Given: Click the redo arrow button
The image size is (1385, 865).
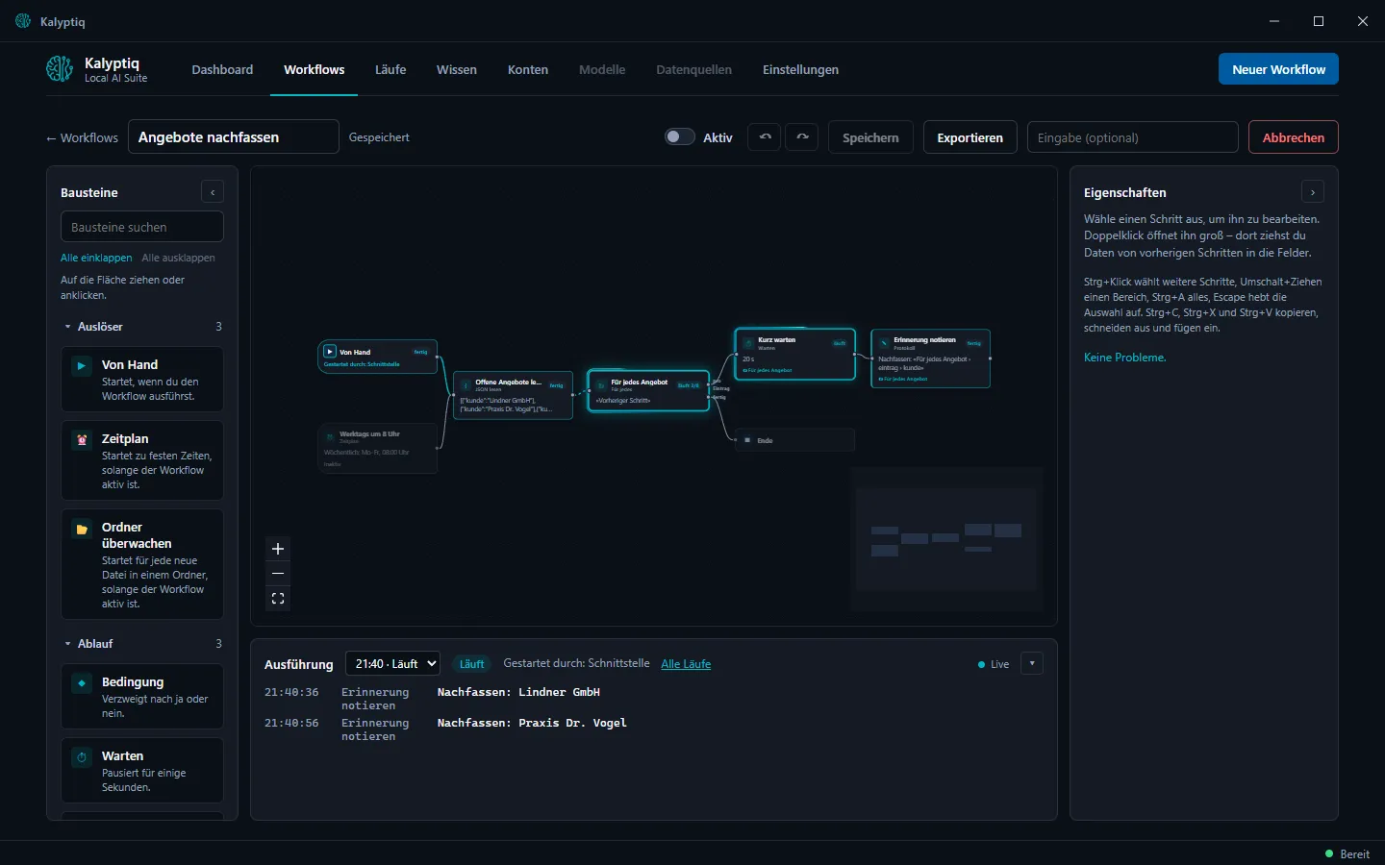Looking at the screenshot, I should (802, 137).
